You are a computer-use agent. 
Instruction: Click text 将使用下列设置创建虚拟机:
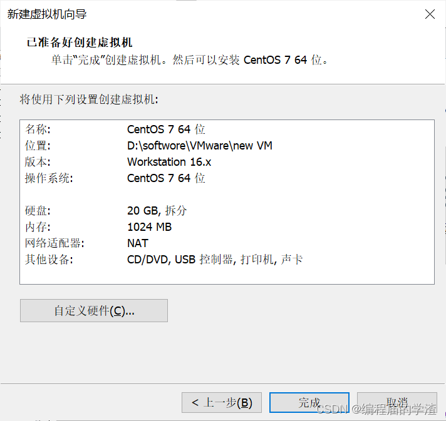click(x=89, y=99)
